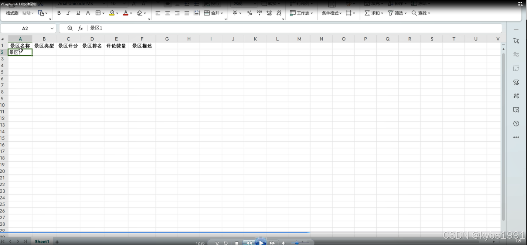This screenshot has height=245, width=527.
Task: Toggle underline formatting
Action: [x=78, y=13]
